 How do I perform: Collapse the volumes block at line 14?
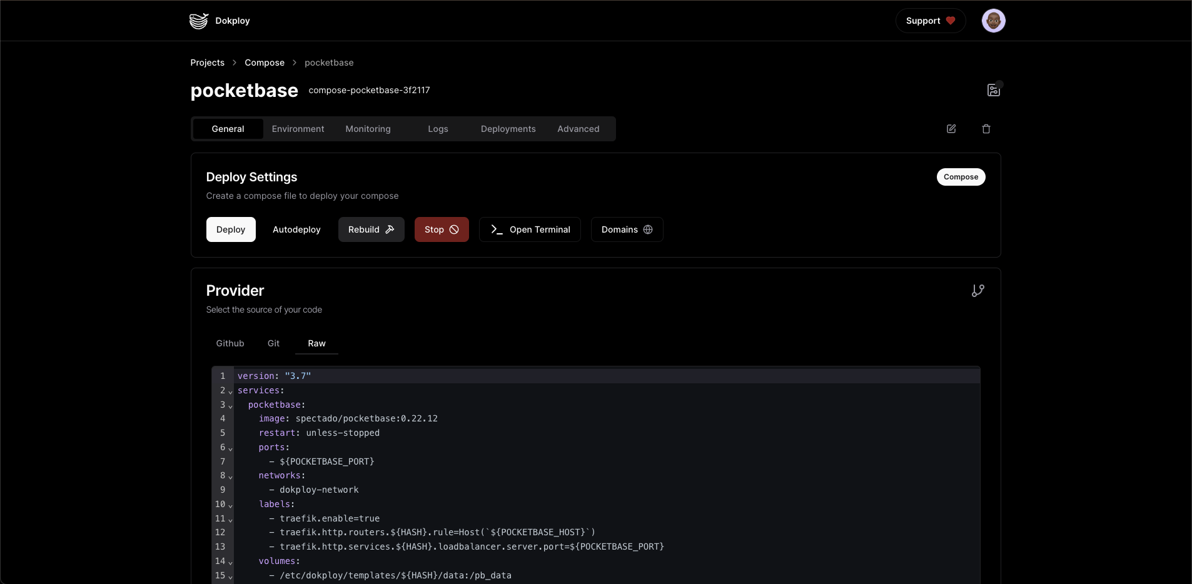(x=230, y=562)
